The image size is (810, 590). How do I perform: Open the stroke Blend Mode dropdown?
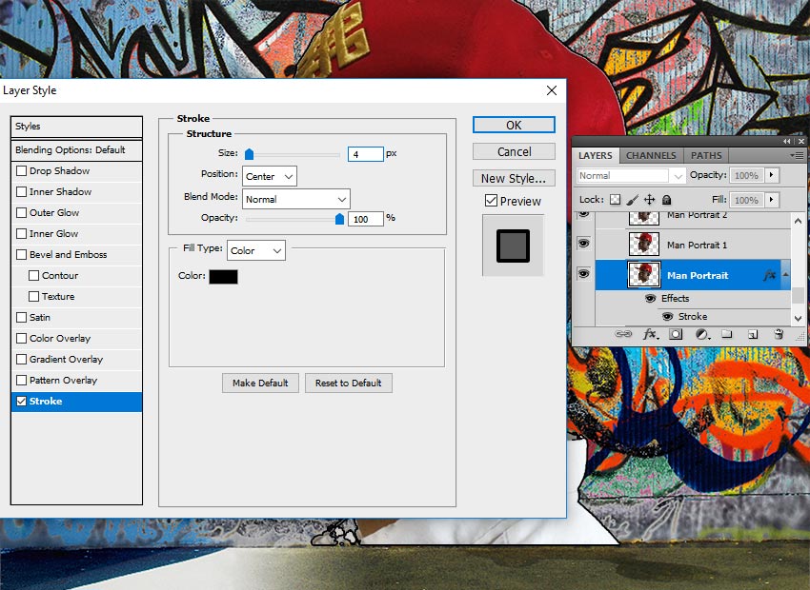[x=295, y=199]
